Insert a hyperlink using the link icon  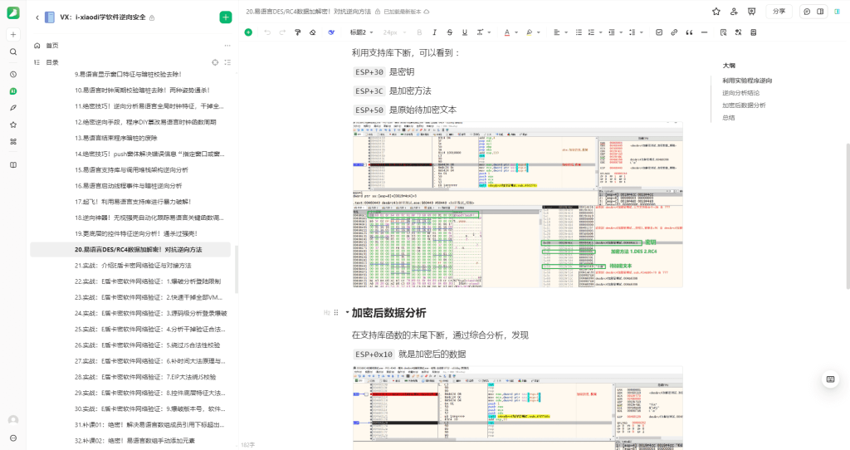coord(673,32)
